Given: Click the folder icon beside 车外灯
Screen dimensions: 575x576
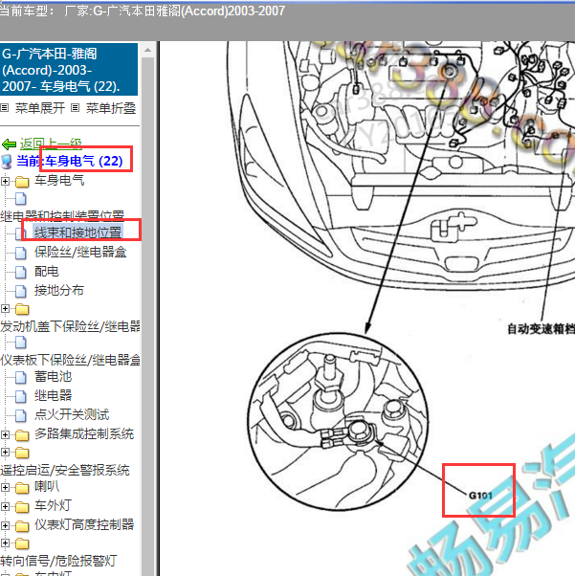Looking at the screenshot, I should pyautogui.click(x=22, y=507).
